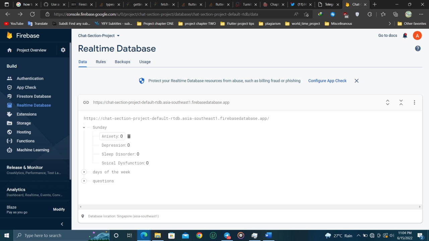The height and width of the screenshot is (241, 429).
Task: Expand the 'days of the week' node
Action: pyautogui.click(x=84, y=172)
